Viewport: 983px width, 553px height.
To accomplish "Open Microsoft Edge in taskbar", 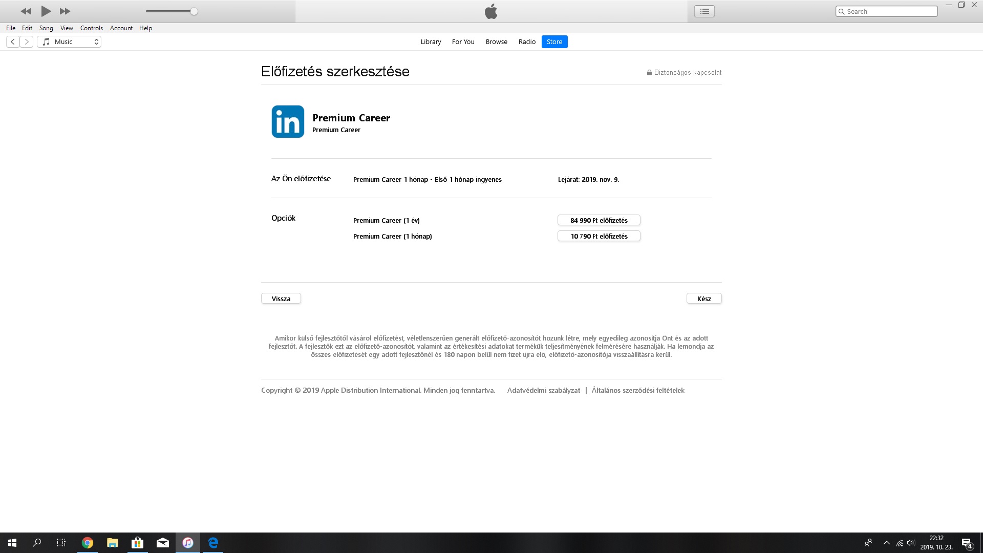I will coord(213,543).
